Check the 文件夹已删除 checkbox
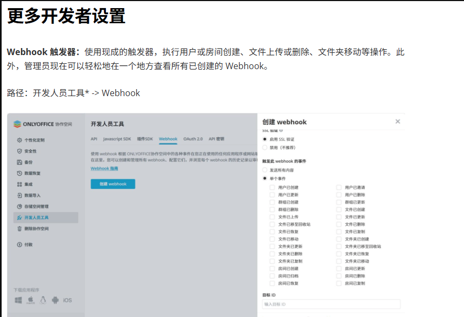The height and width of the screenshot is (317, 464). tap(272, 254)
